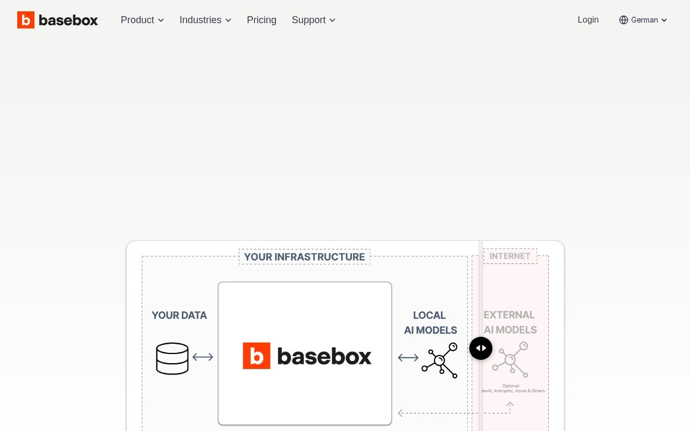The width and height of the screenshot is (690, 431).
Task: Click the comparison slider handle
Action: pyautogui.click(x=481, y=348)
